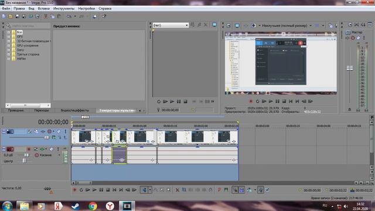Click the record button under video preview
This screenshot has width=375, height=211.
point(251,101)
